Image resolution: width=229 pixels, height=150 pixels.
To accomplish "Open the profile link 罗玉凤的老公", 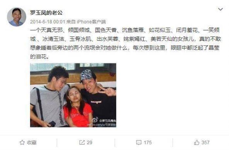I will (x=46, y=13).
